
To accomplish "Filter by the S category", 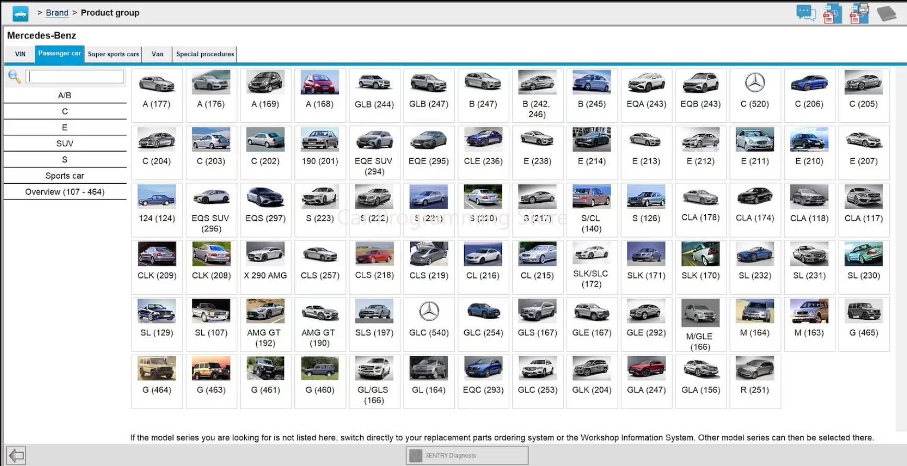I will [65, 160].
